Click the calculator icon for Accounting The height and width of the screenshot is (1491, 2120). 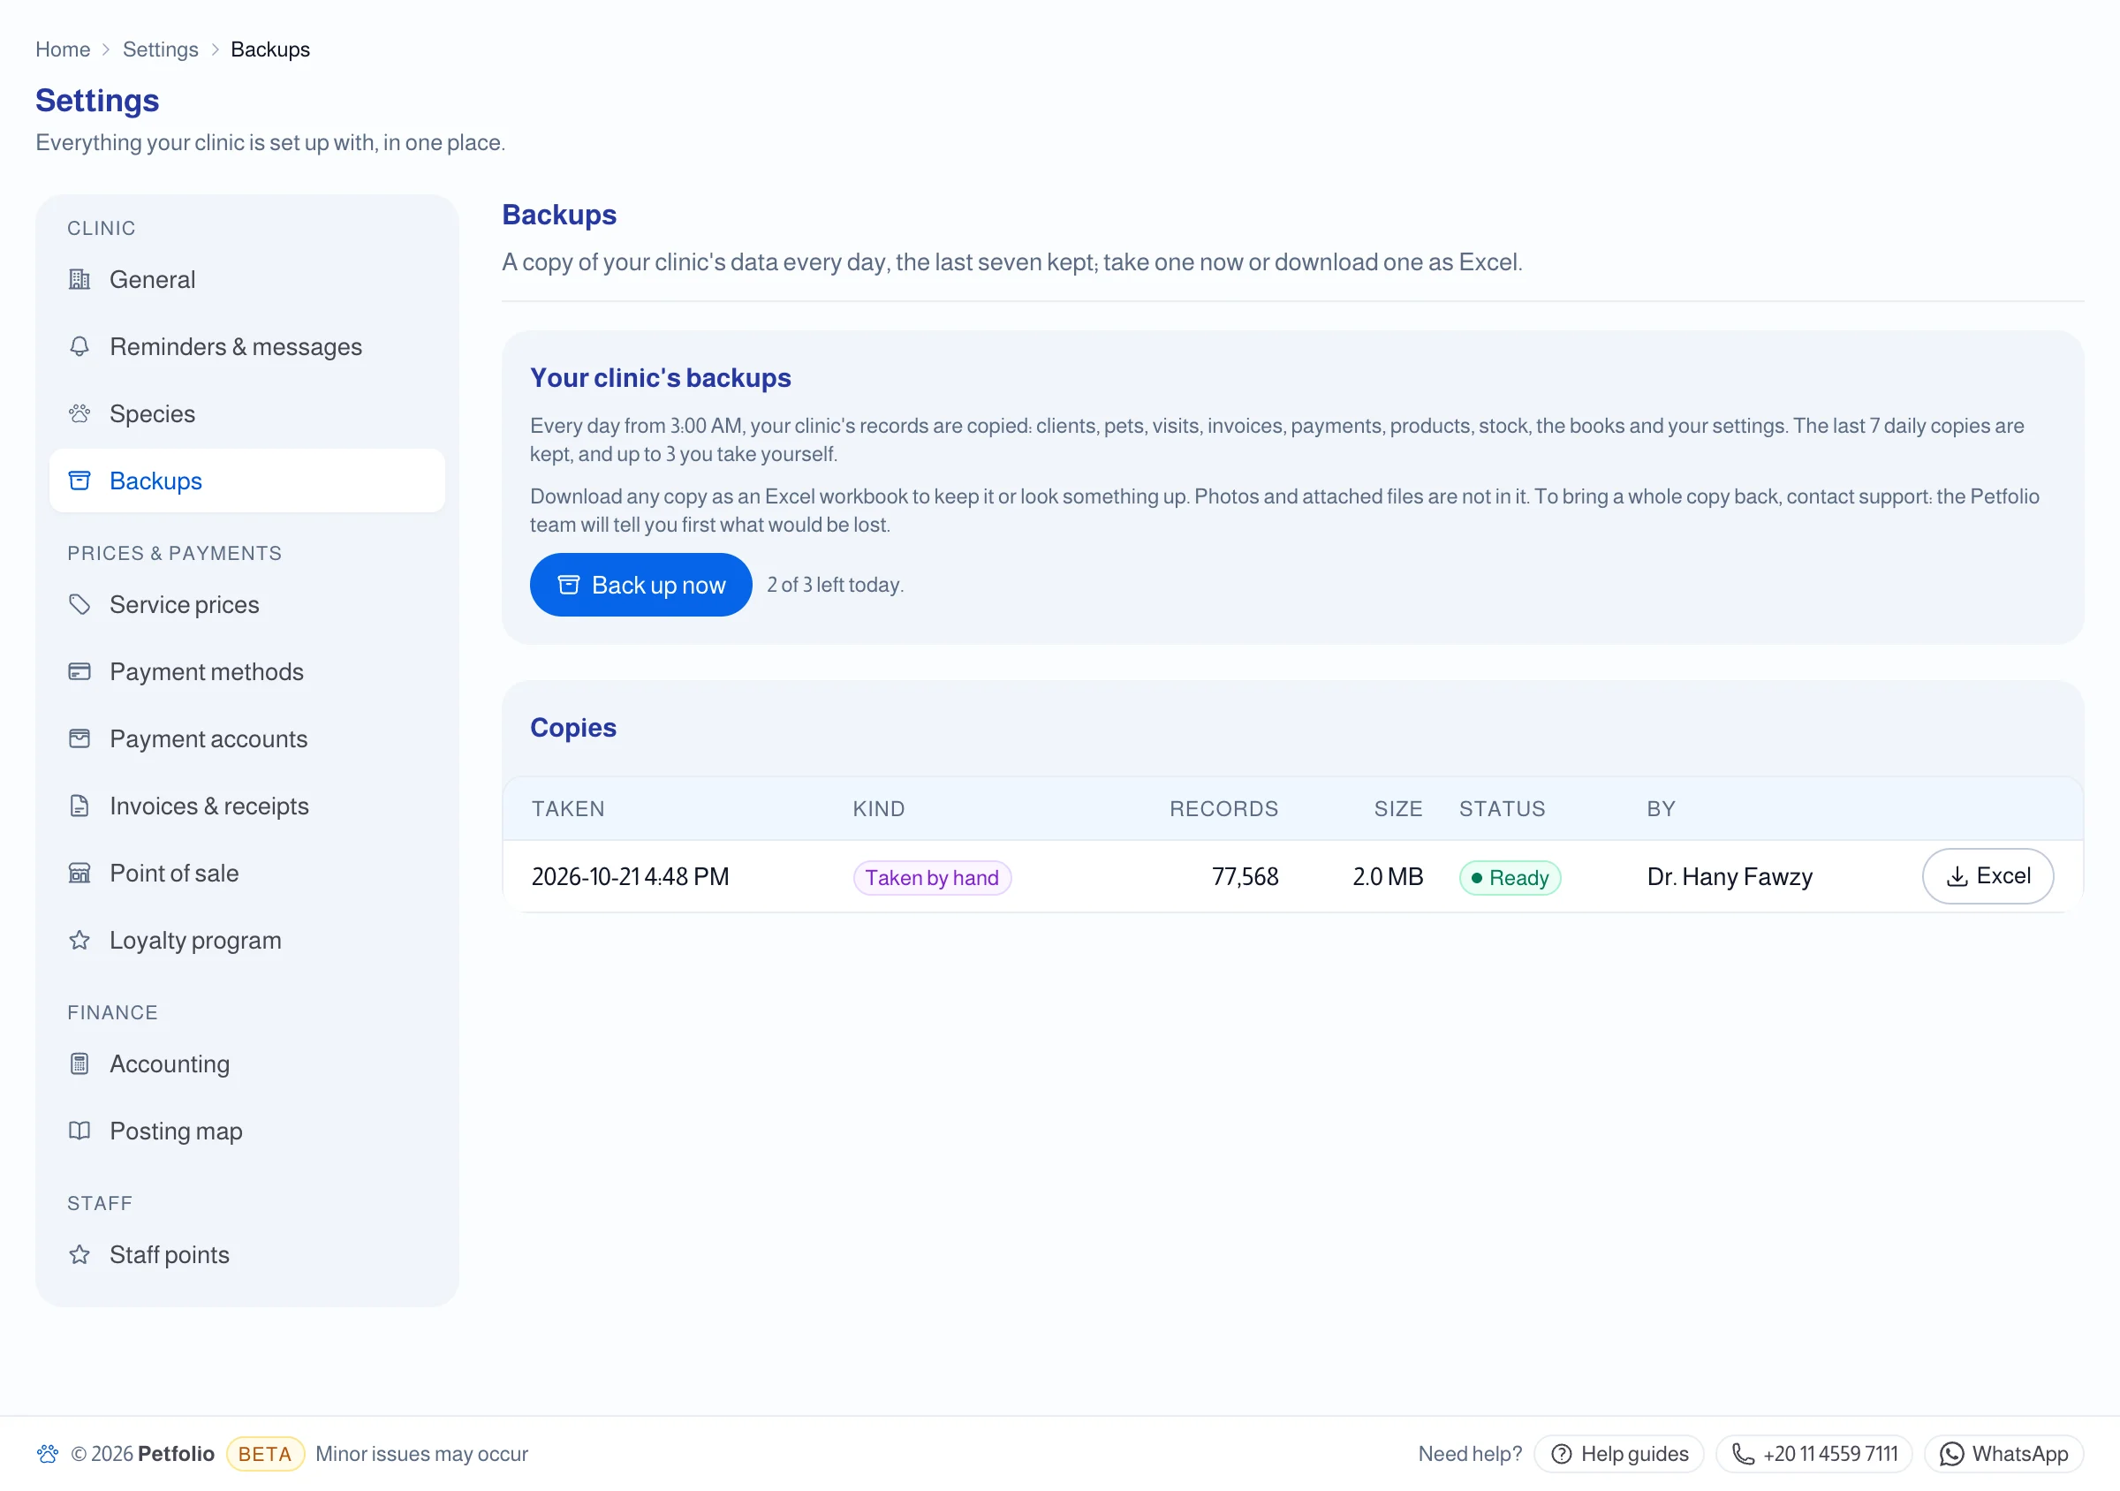coord(79,1063)
